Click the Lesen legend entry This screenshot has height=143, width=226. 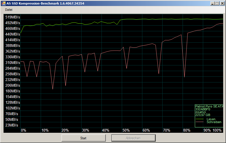211,119
